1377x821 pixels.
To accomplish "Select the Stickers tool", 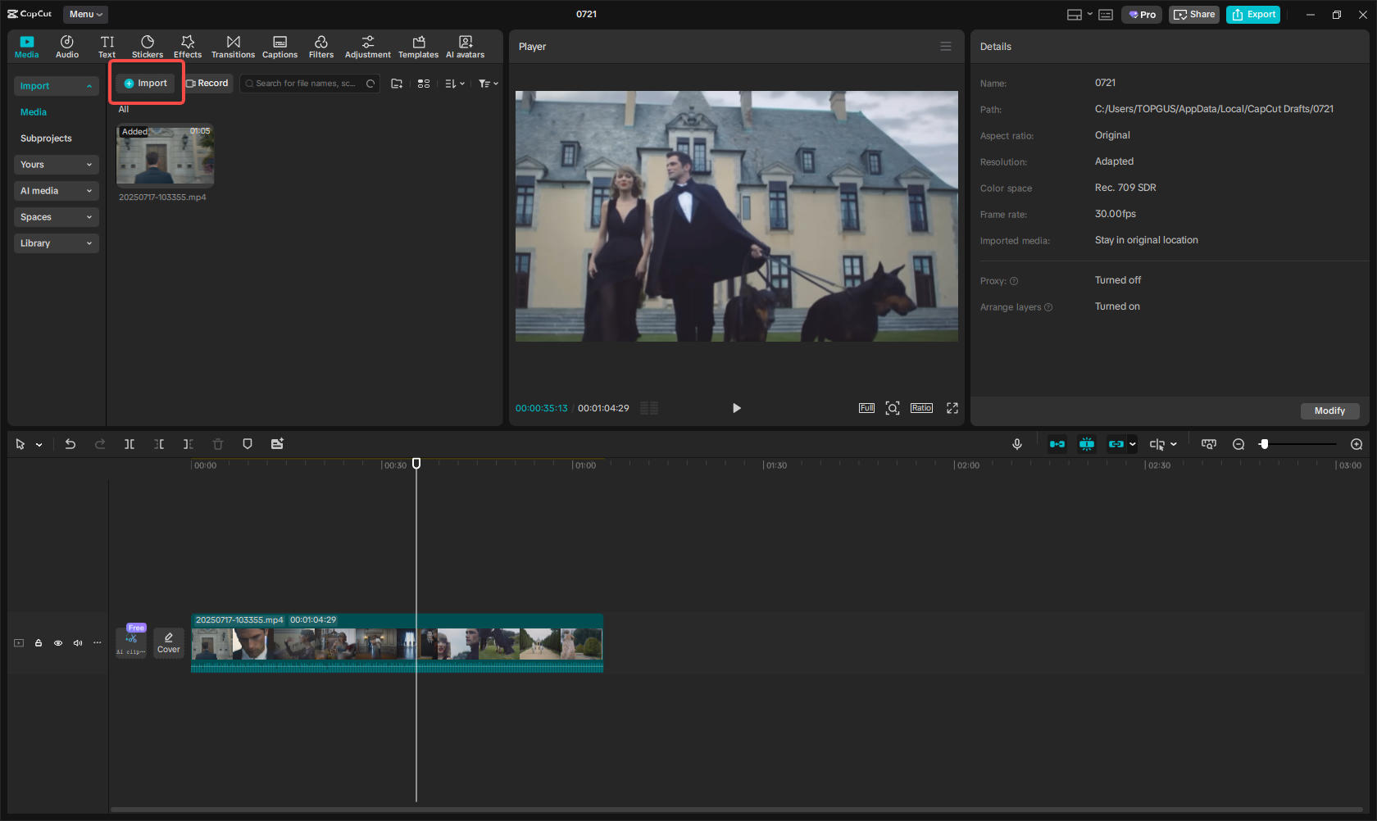I will (148, 46).
